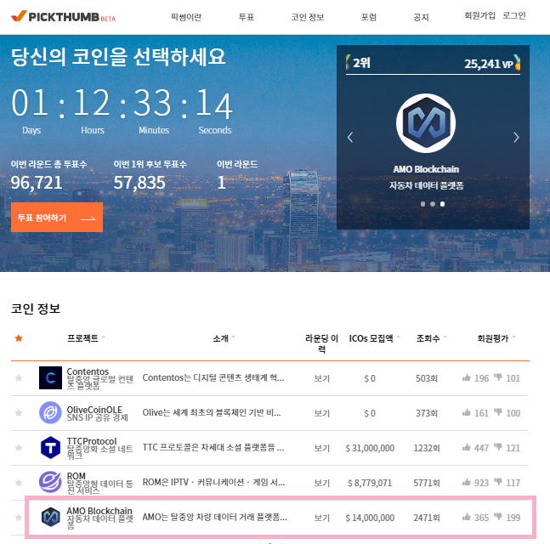Star the AMO Blockchain row
The width and height of the screenshot is (550, 544).
[x=19, y=517]
